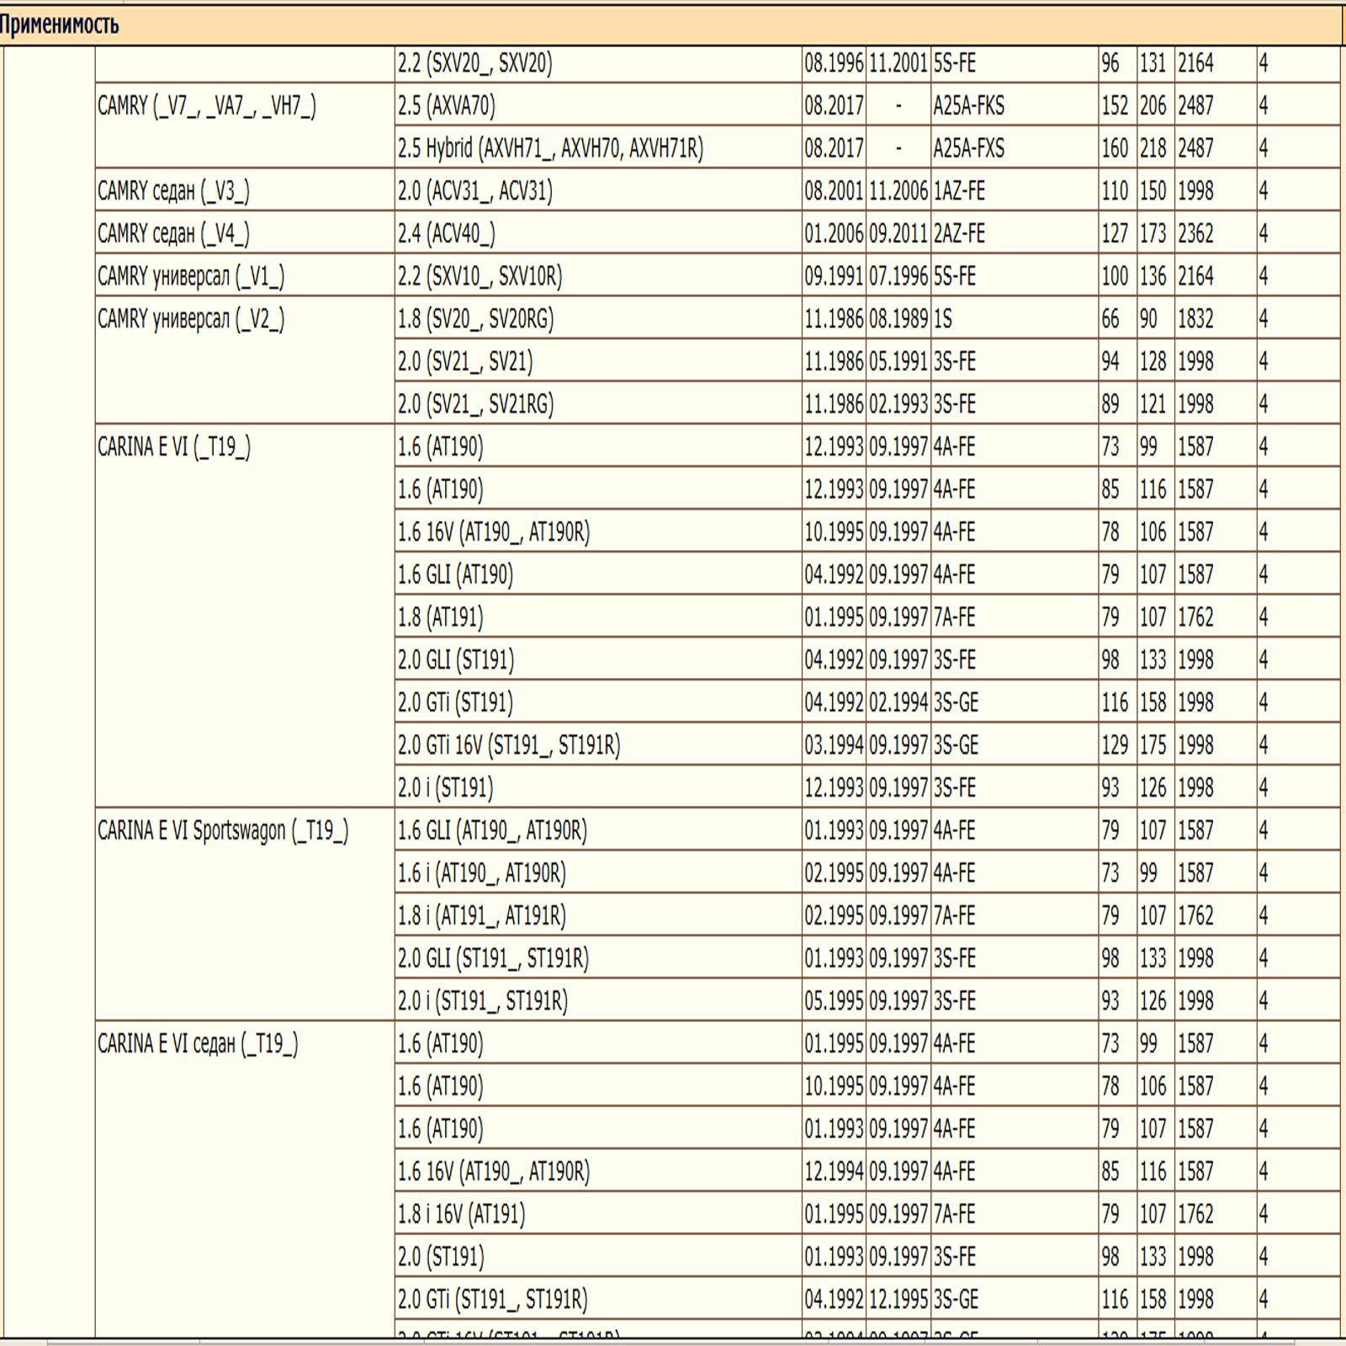Click the 2.5 Hybrid (AXVH71_) row
The height and width of the screenshot is (1346, 1346).
pyautogui.click(x=550, y=149)
